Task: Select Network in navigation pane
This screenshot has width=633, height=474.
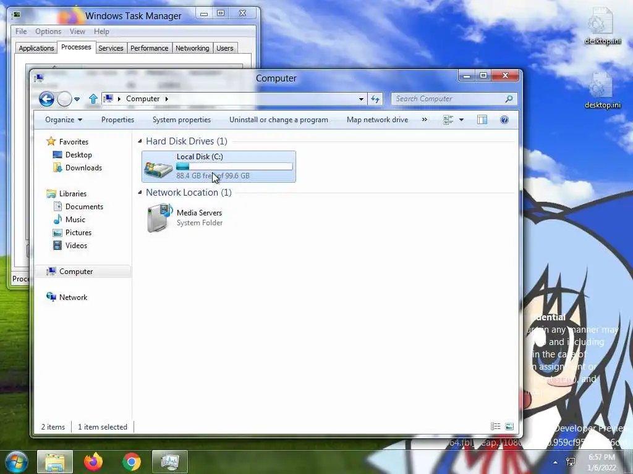Action: (x=73, y=297)
